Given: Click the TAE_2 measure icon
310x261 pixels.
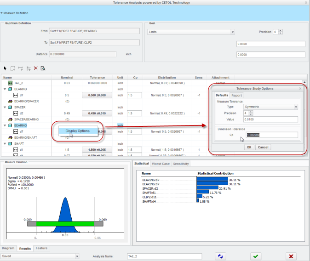Looking at the screenshot, I should tap(10, 83).
